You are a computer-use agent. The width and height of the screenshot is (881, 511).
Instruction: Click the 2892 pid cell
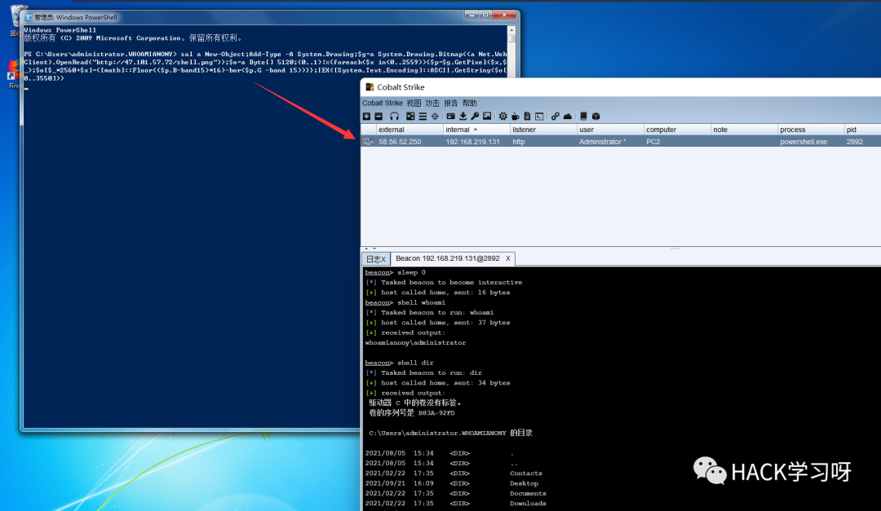[x=855, y=142]
